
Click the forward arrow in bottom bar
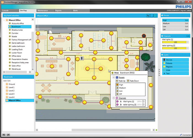pyautogui.click(x=8, y=135)
